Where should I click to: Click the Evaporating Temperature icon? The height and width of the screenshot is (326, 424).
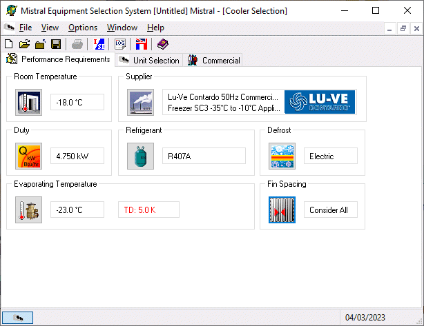(29, 210)
